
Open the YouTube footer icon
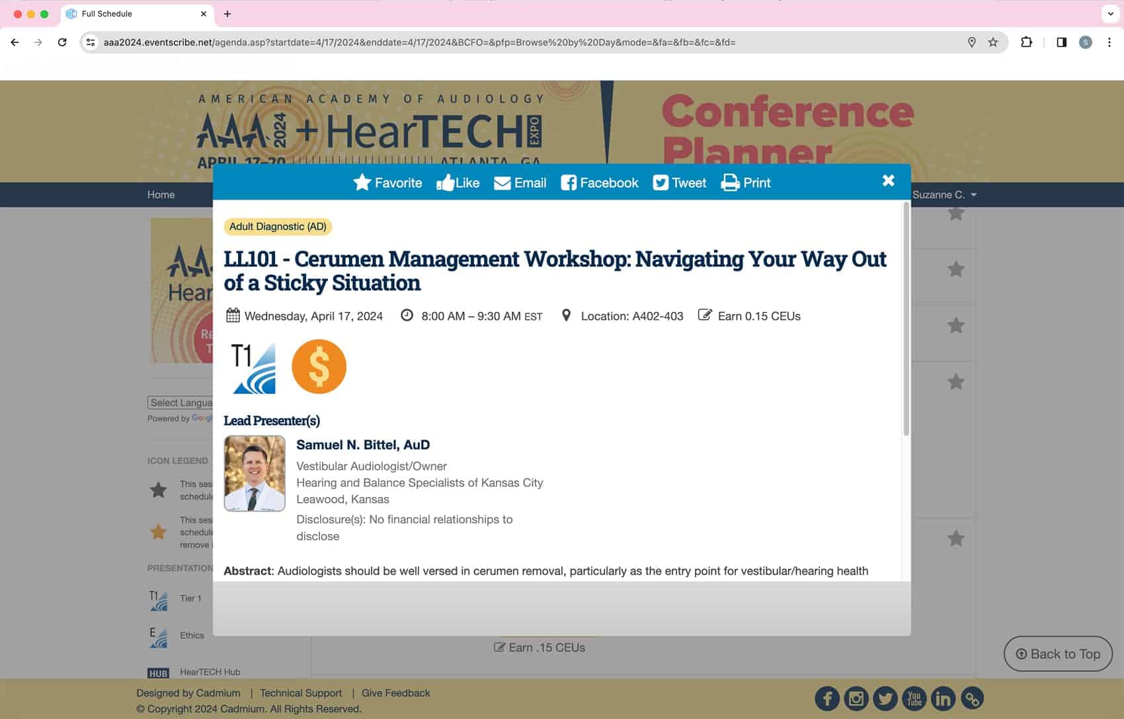point(914,698)
